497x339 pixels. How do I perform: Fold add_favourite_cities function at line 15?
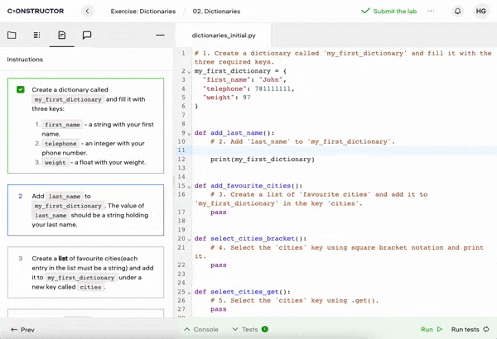tap(190, 186)
